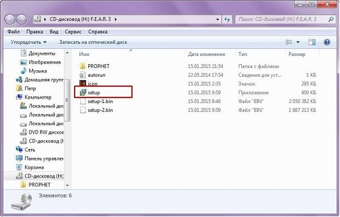
Task: Open the Правка menu
Action: pyautogui.click(x=35, y=32)
